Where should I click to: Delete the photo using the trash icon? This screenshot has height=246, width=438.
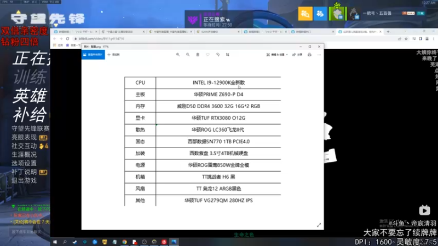pyautogui.click(x=198, y=55)
